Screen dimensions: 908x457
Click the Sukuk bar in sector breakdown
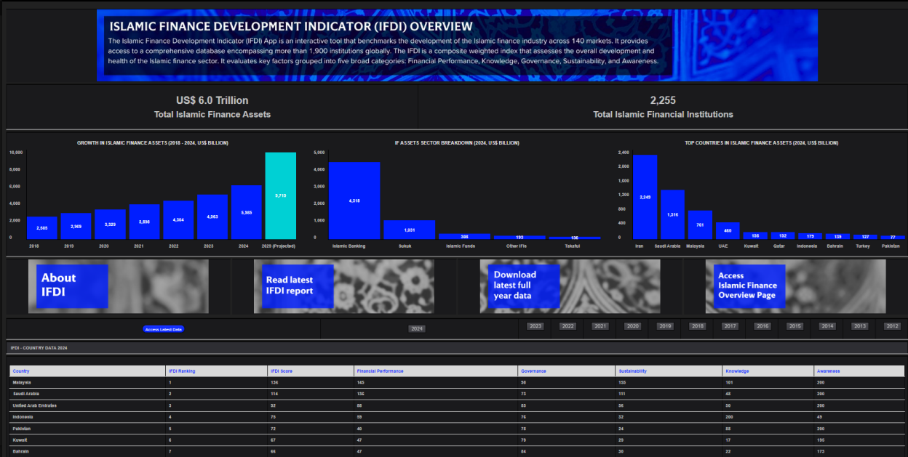tap(409, 230)
